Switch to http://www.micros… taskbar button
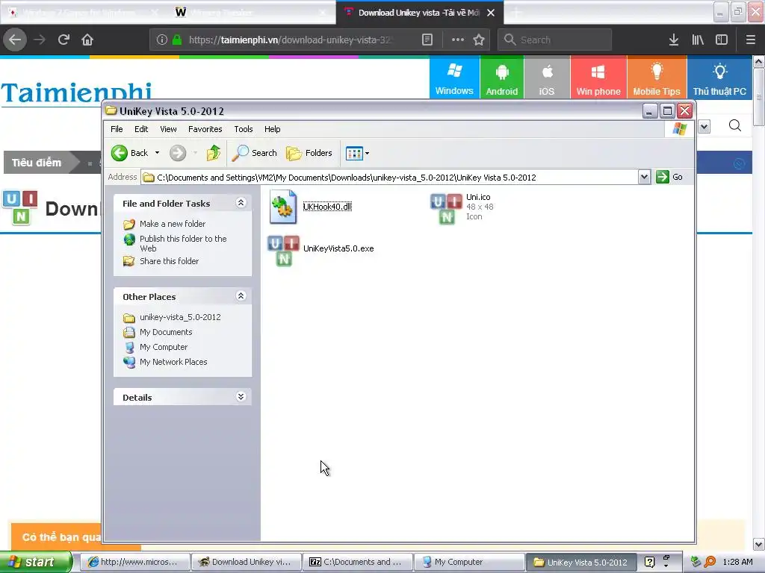This screenshot has width=765, height=573. tap(134, 562)
